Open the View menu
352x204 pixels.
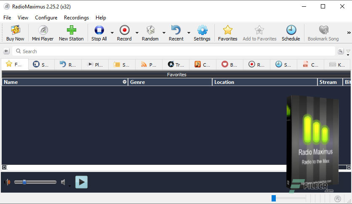(x=23, y=18)
